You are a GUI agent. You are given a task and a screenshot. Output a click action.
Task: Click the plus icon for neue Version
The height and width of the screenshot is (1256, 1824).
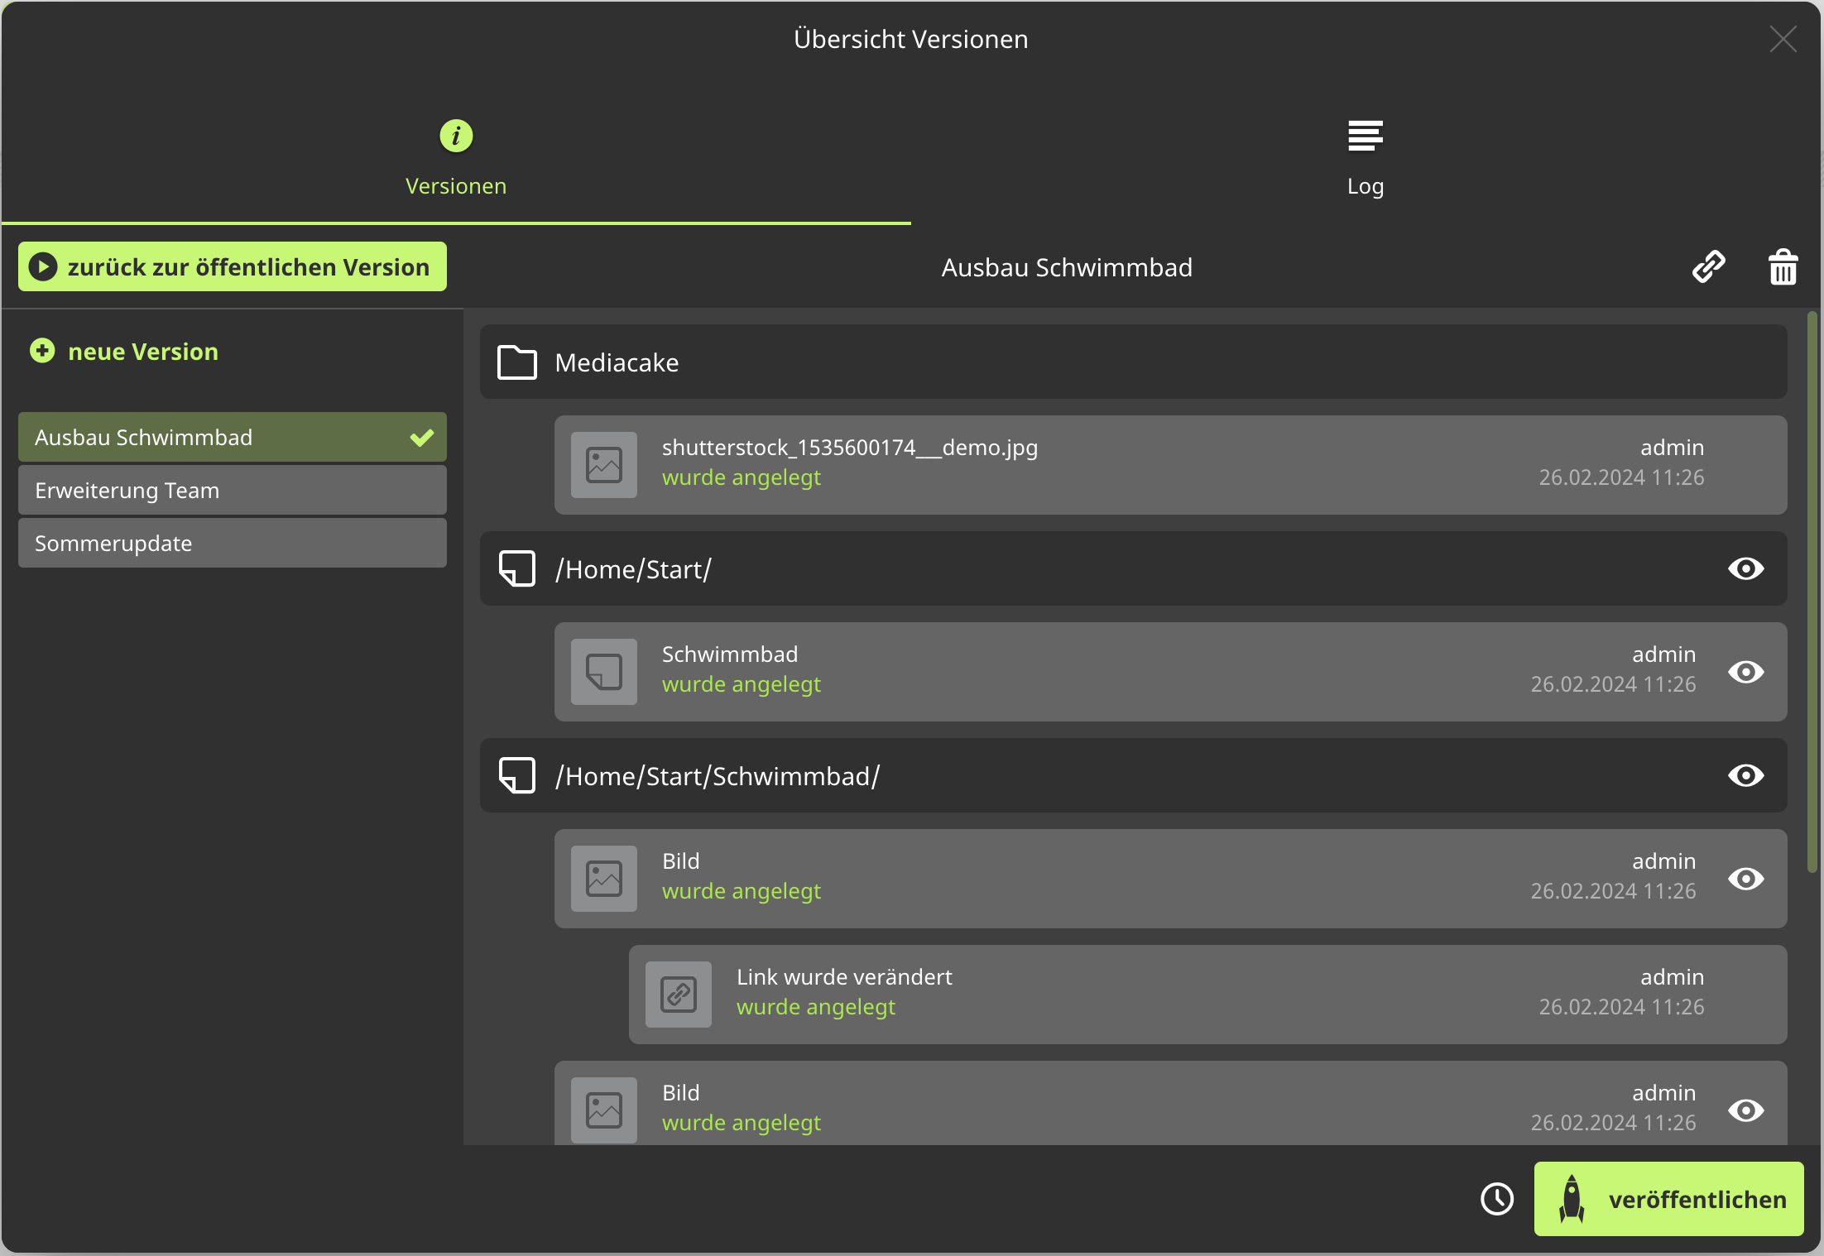coord(43,351)
